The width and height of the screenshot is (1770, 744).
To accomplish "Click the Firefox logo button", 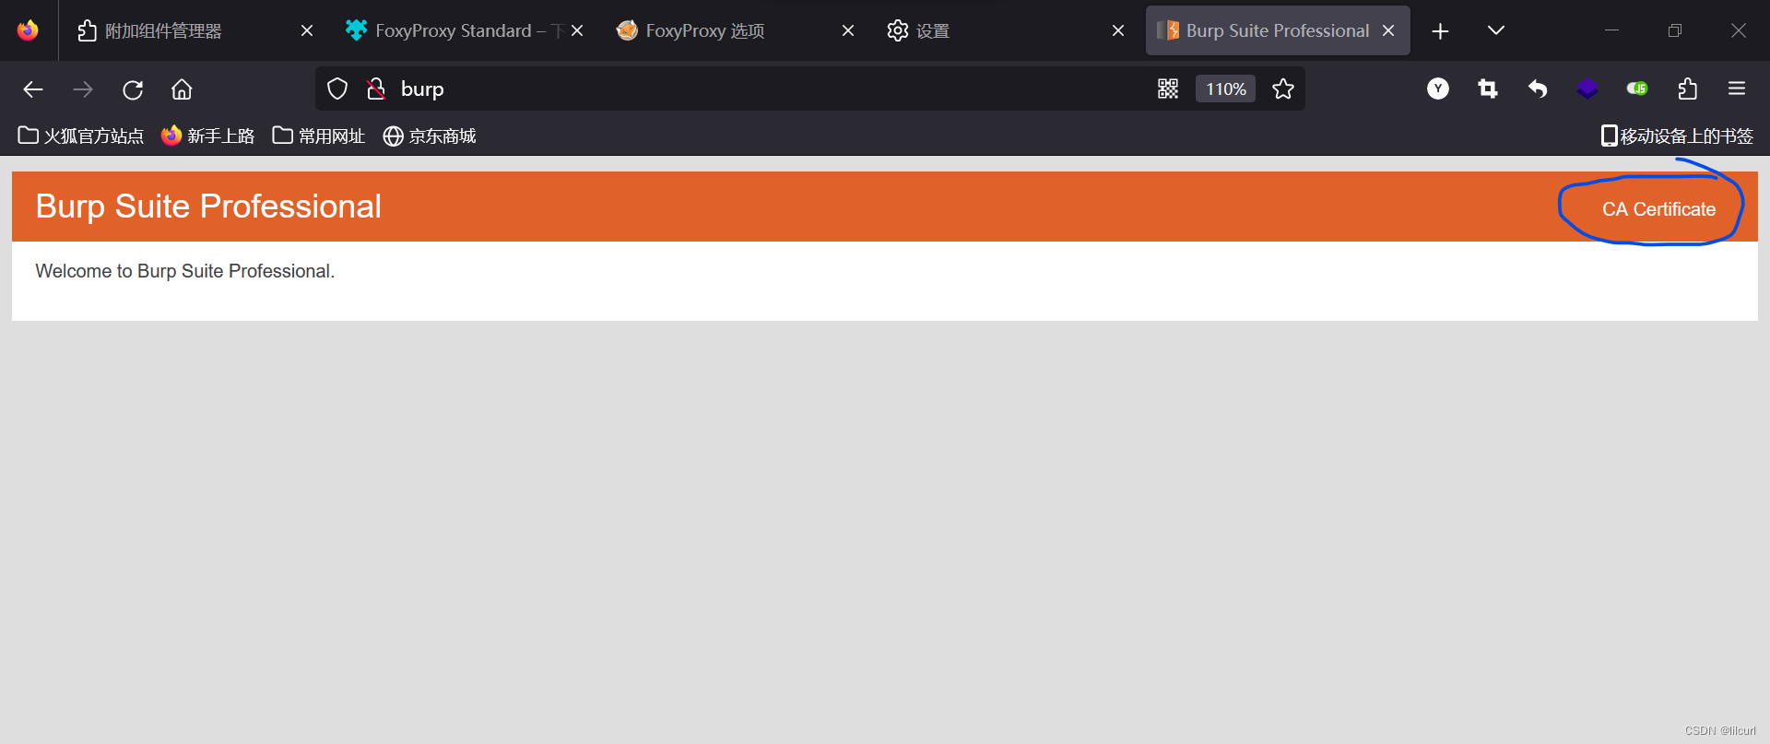I will tap(28, 30).
